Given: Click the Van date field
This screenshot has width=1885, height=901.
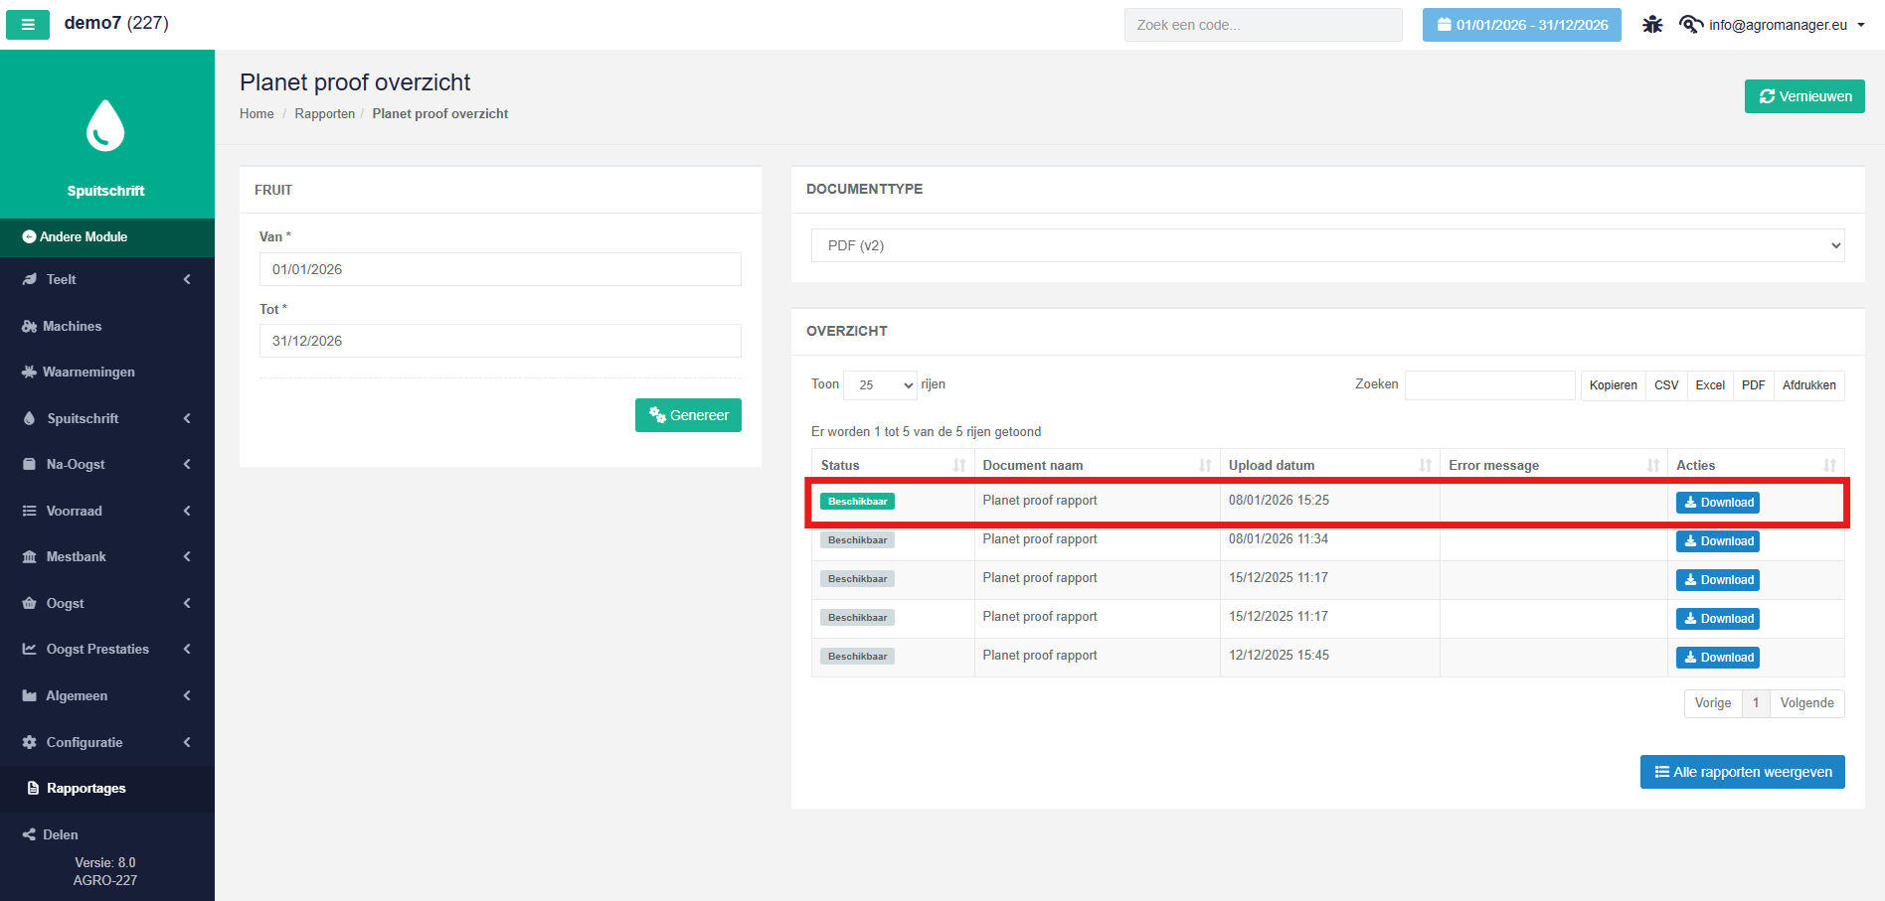Looking at the screenshot, I should (500, 269).
